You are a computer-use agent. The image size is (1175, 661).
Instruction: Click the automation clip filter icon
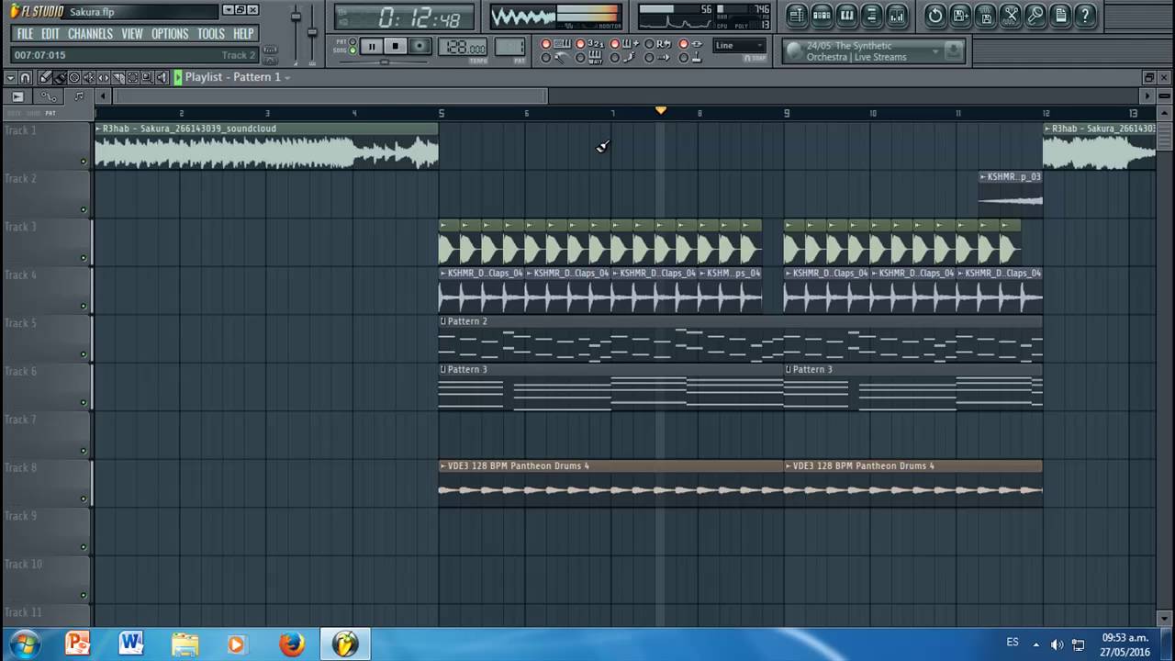[49, 96]
